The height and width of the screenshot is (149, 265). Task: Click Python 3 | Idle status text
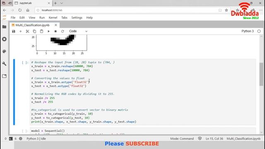[x=36, y=139]
